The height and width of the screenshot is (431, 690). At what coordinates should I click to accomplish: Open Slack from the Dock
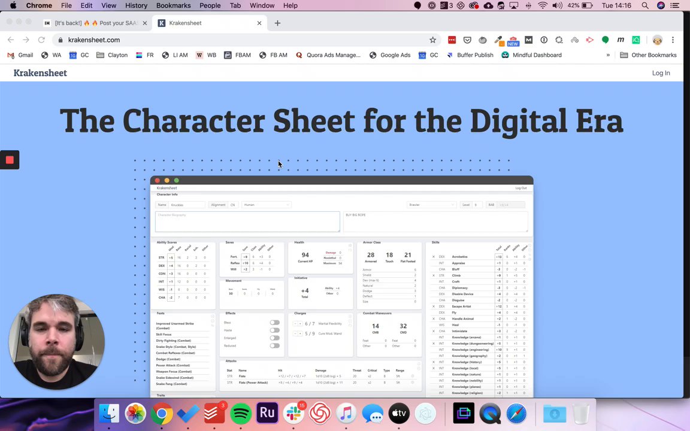point(293,414)
